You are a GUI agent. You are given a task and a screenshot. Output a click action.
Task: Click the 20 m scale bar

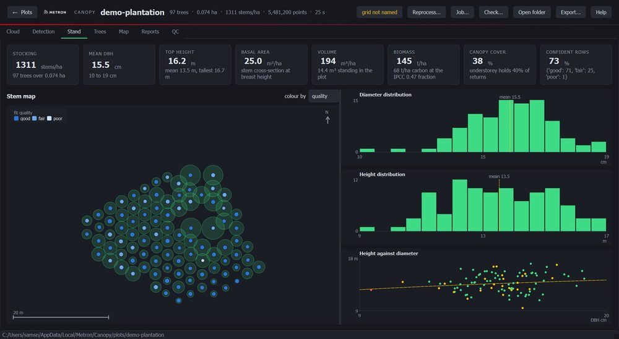(x=61, y=317)
